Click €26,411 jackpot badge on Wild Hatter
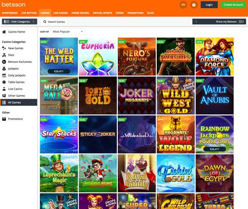 (59, 71)
